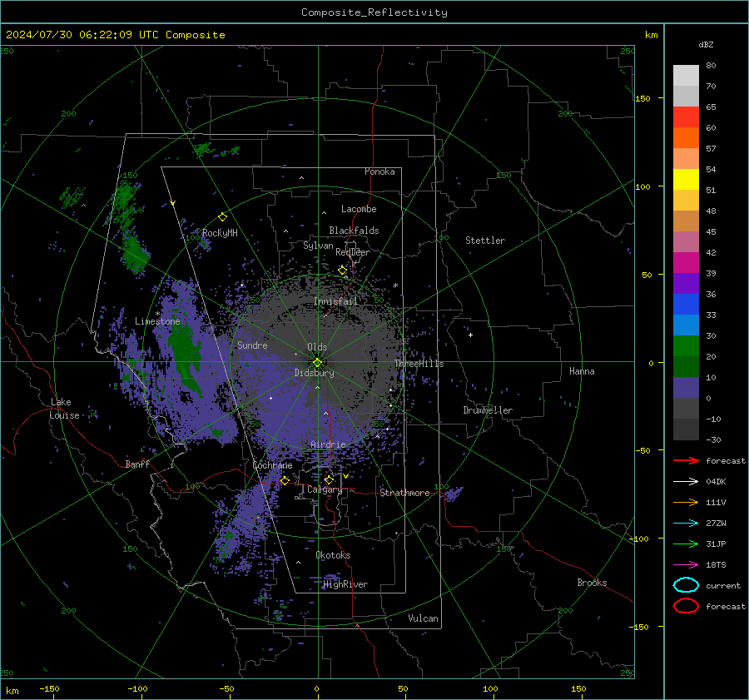The height and width of the screenshot is (700, 749).
Task: Click the cyan 'current' ellipse symbol
Action: click(686, 585)
